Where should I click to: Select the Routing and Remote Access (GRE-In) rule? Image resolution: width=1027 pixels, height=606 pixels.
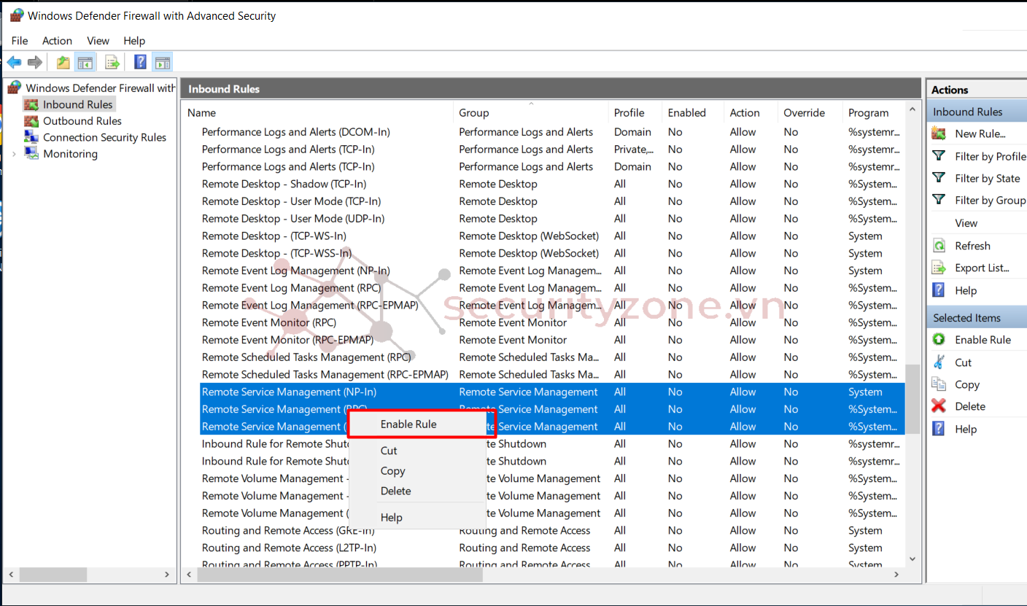(x=552, y=530)
